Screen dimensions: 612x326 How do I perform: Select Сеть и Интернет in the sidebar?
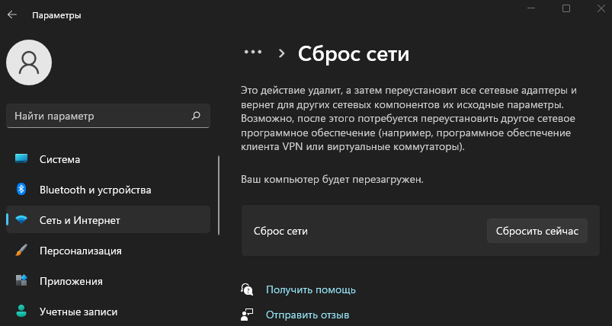point(108,220)
